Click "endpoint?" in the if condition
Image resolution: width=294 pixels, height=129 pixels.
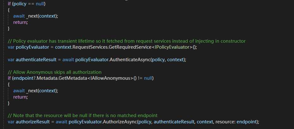(x=24, y=78)
